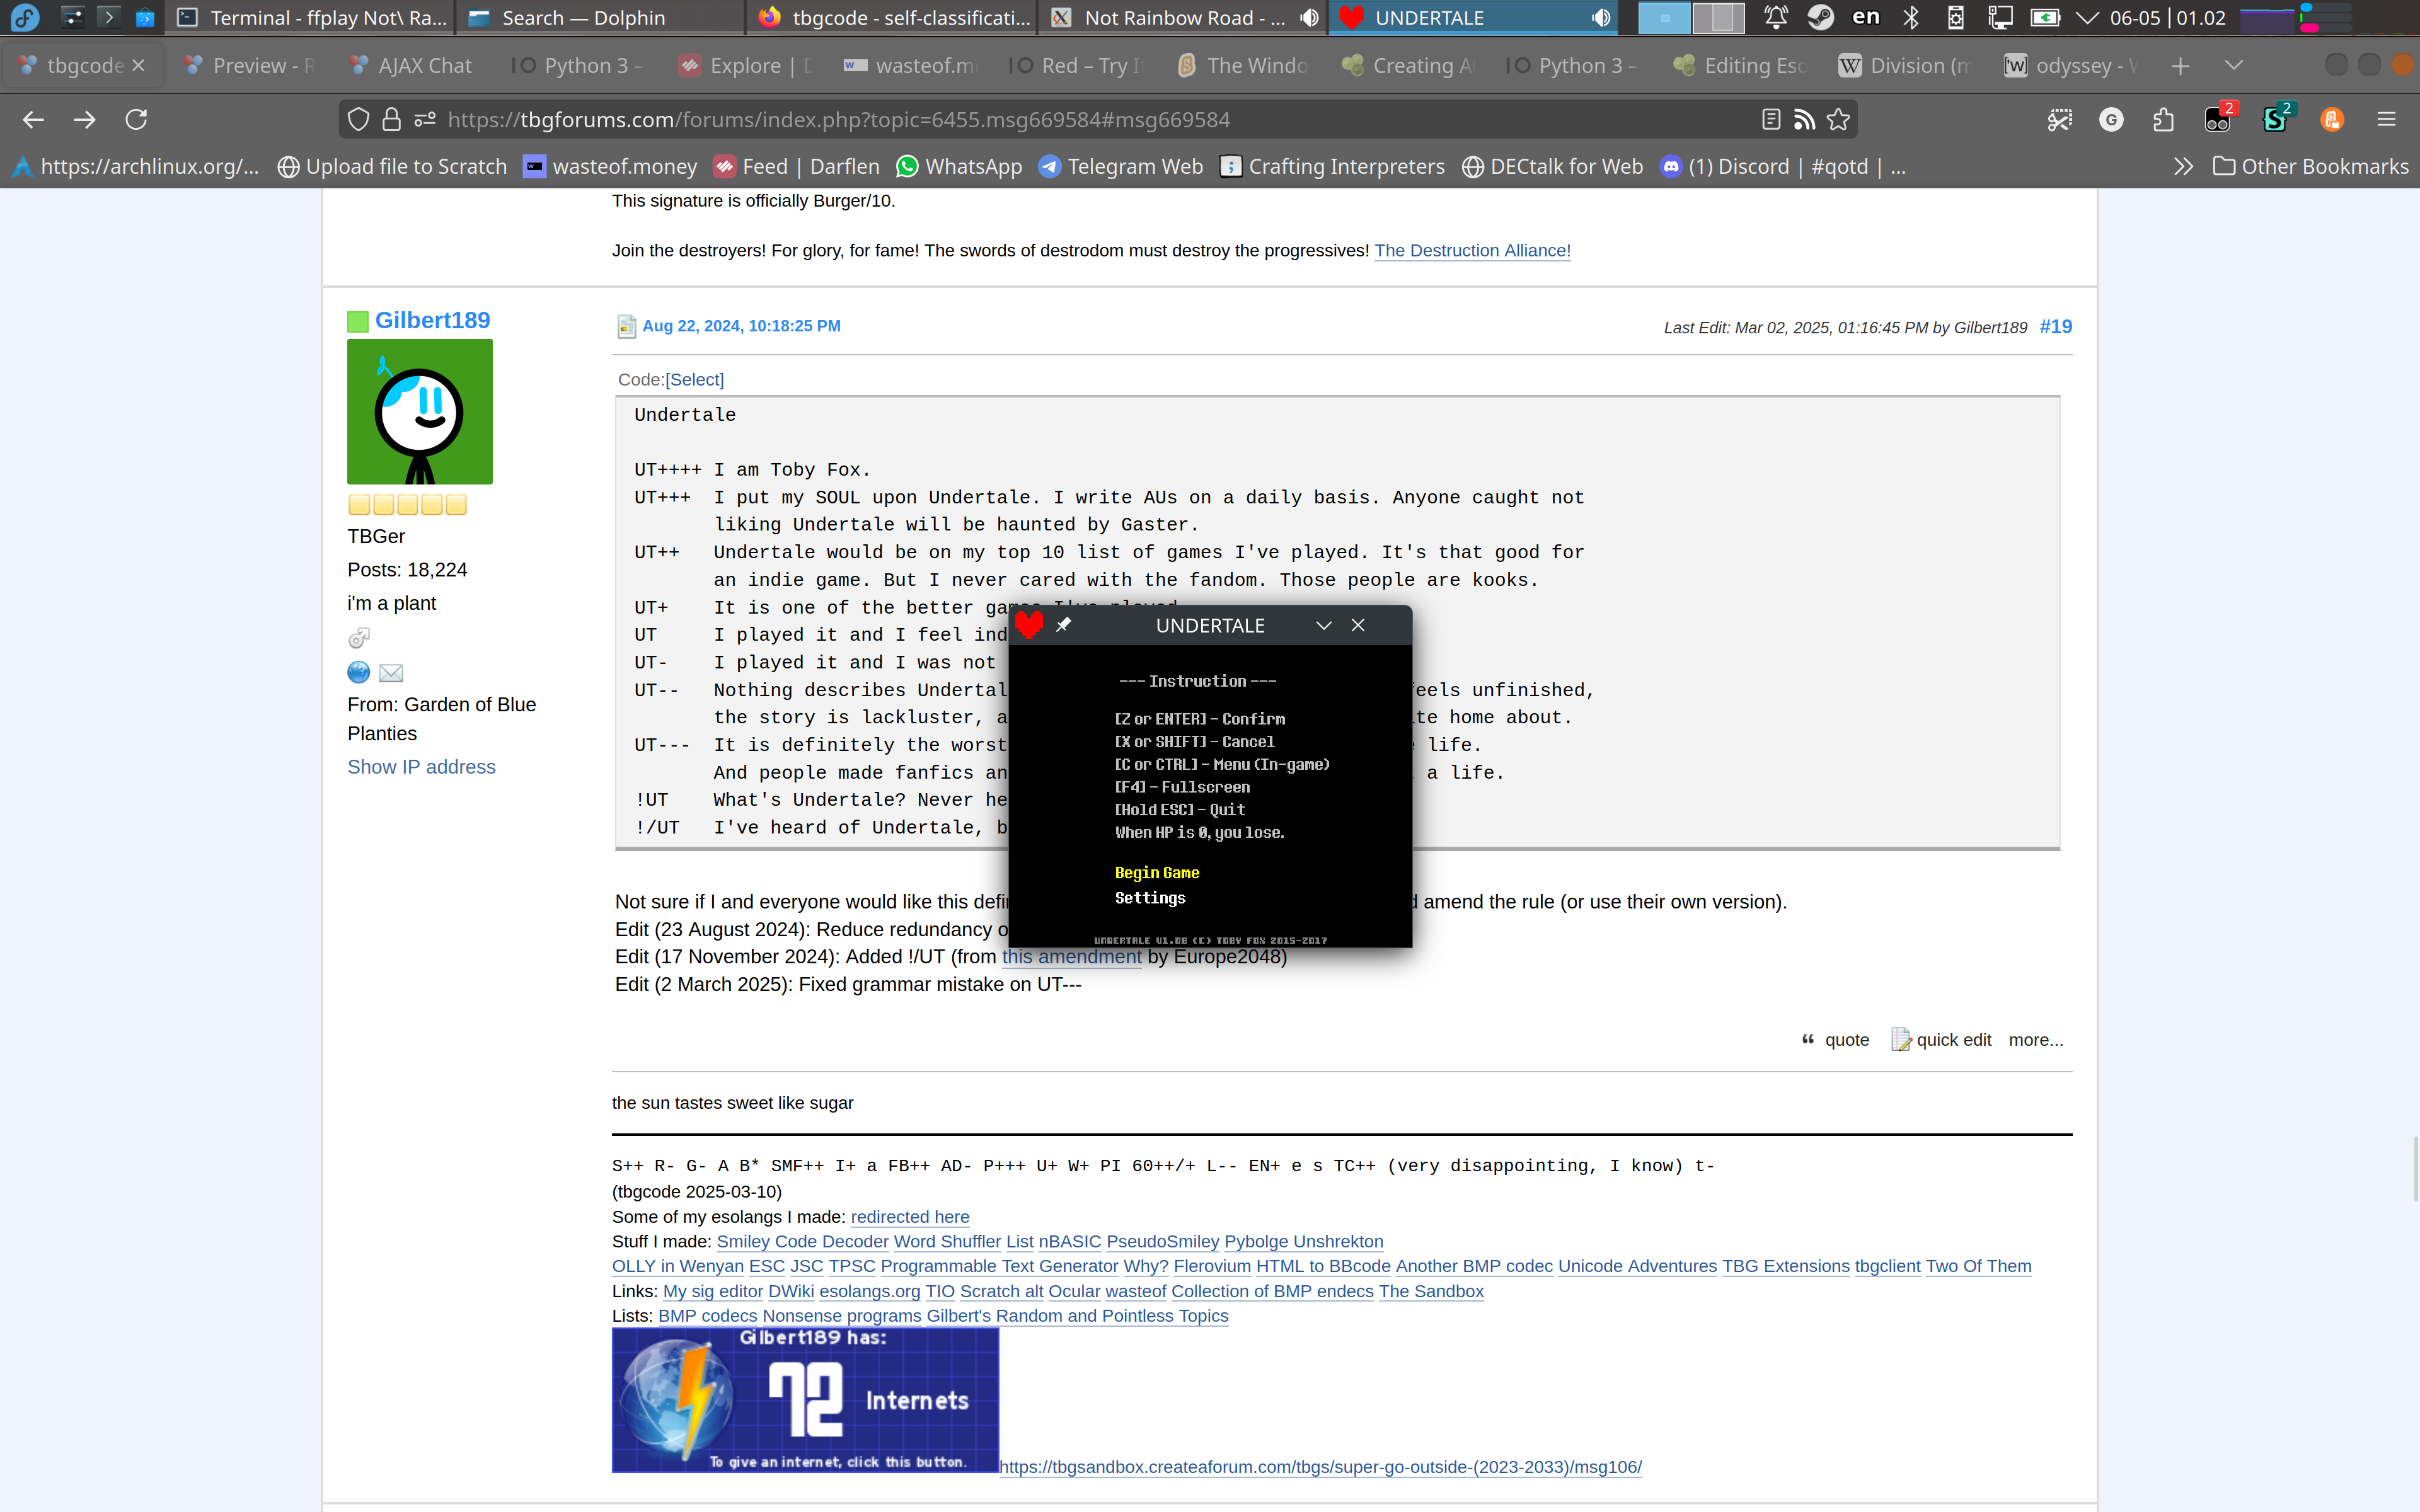This screenshot has width=2420, height=1512.
Task: Expand the list all tabs chevron
Action: coord(2234,66)
